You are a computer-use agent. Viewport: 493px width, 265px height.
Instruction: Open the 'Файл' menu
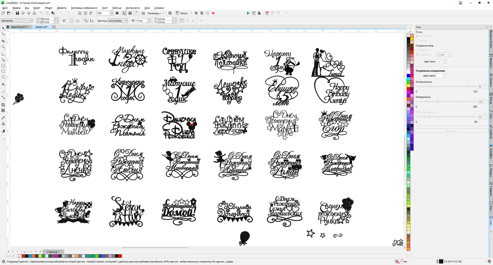tap(5, 8)
